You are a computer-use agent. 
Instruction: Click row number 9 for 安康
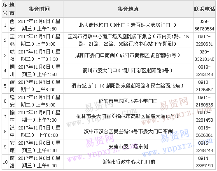coord(5,147)
